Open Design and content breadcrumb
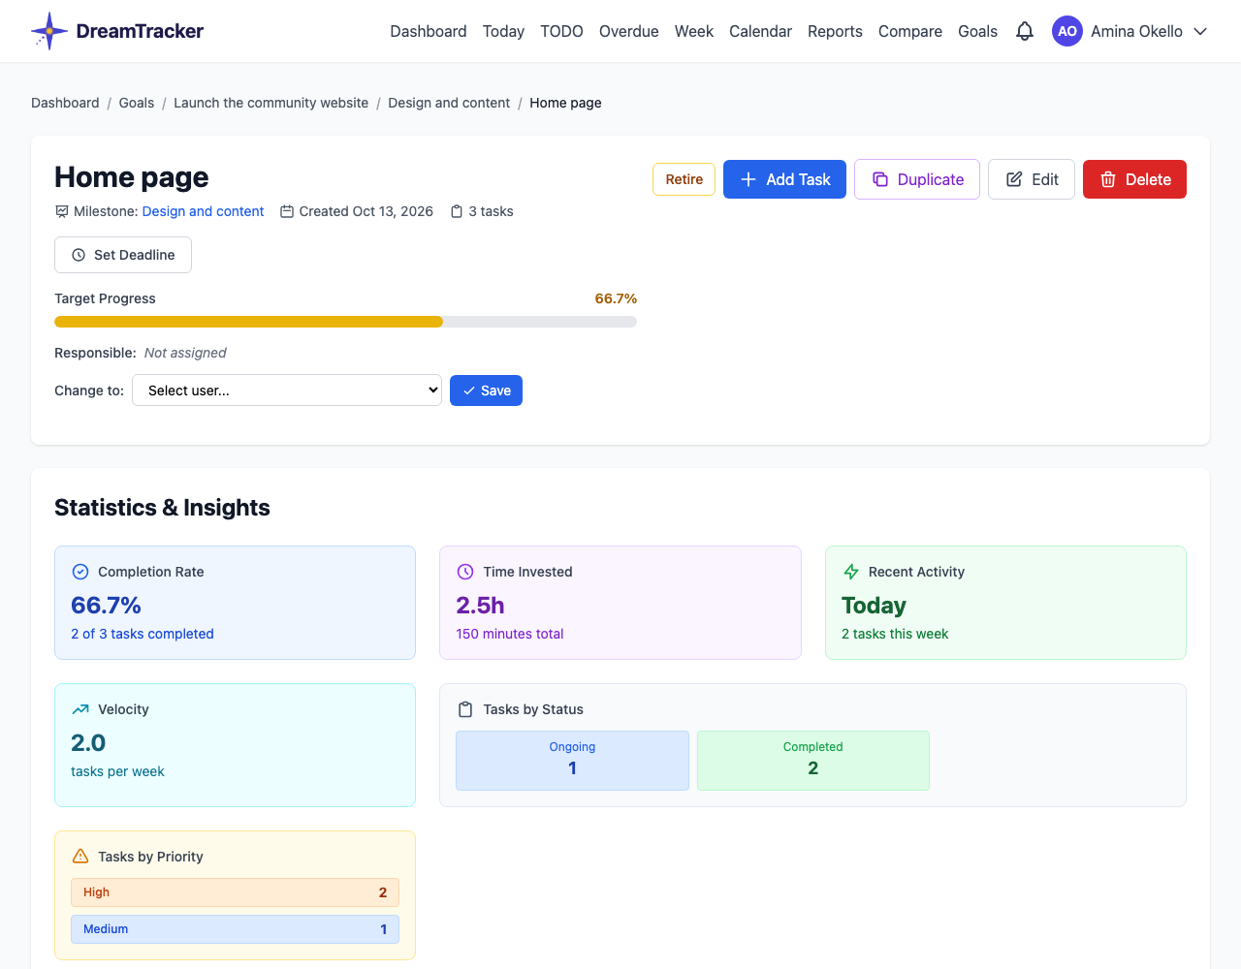 click(449, 103)
